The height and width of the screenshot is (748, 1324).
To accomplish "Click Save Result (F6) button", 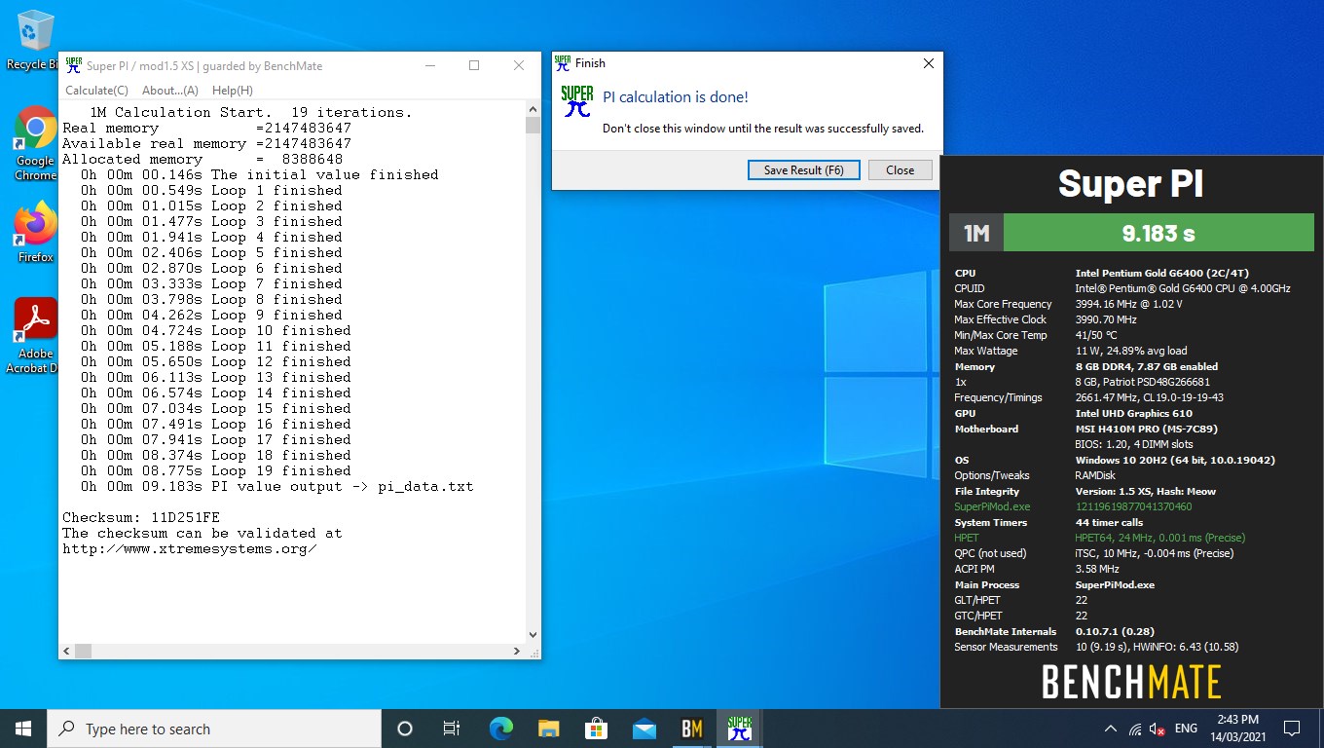I will pyautogui.click(x=804, y=170).
